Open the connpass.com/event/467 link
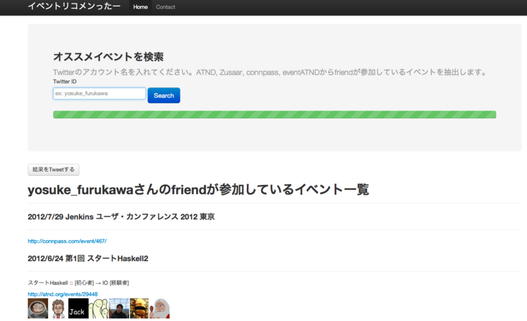Screen dimensions: 527x321 coord(67,241)
